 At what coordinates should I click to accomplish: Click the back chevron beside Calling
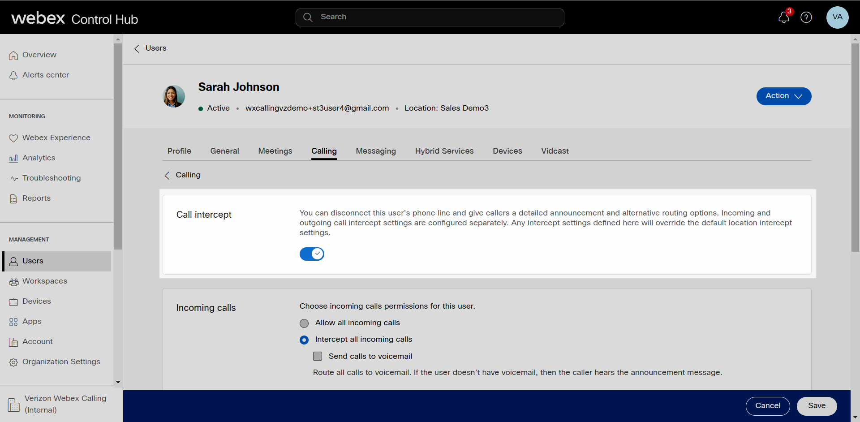(x=167, y=175)
